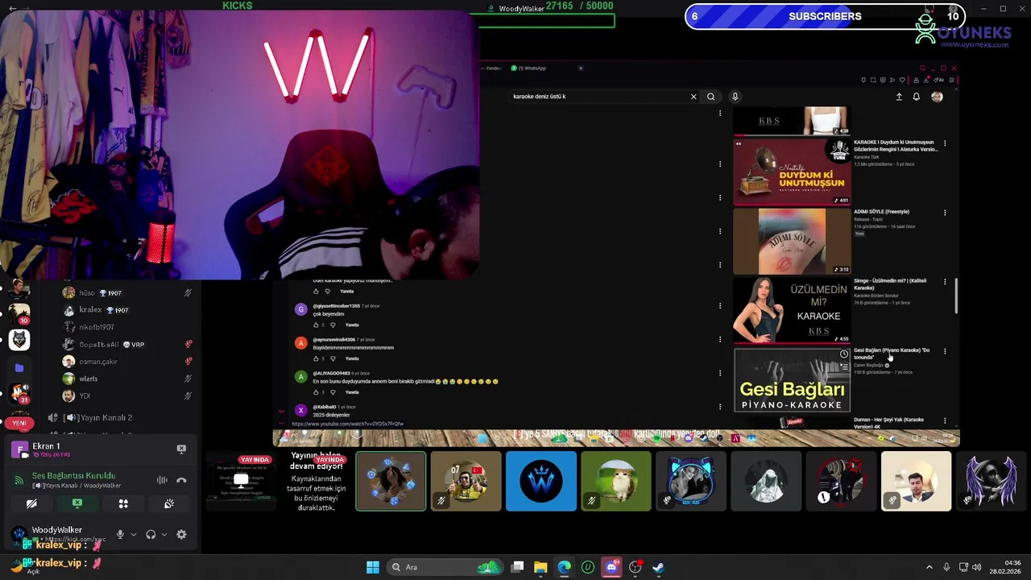This screenshot has height=580, width=1031.
Task: Open options menu for ALIYAGOO9483's comment
Action: [x=720, y=374]
